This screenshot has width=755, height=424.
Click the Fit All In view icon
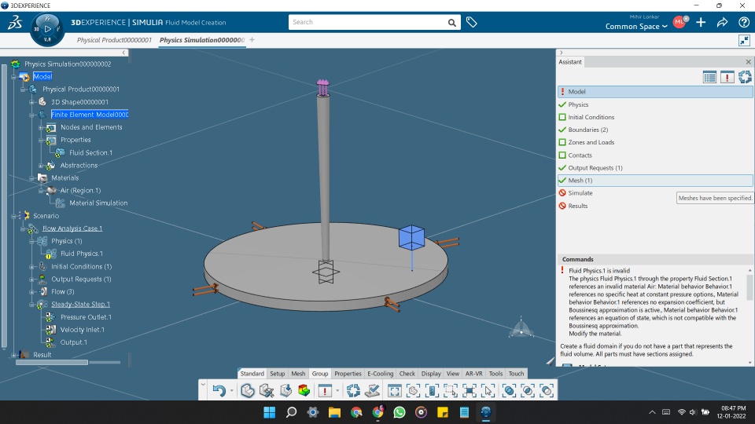(394, 390)
